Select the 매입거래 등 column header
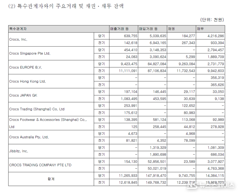The height and width of the screenshot is (194, 240). tap(148, 29)
